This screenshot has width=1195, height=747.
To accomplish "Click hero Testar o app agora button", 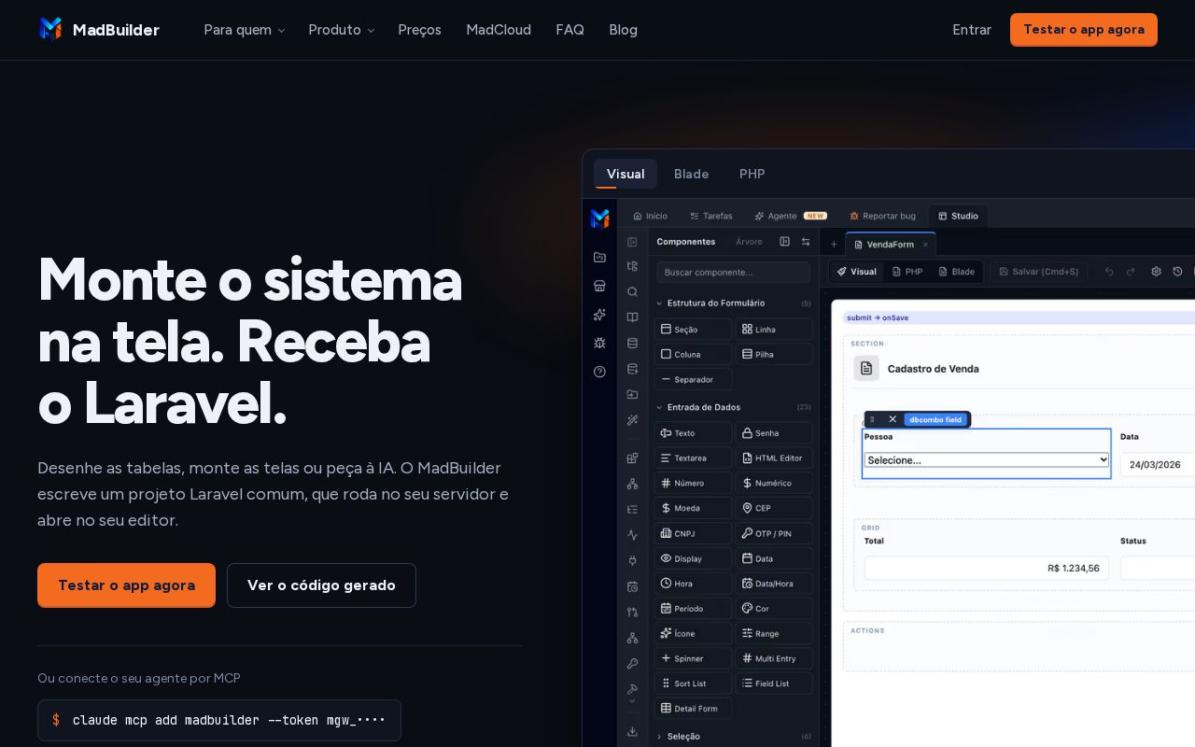I will 126,585.
